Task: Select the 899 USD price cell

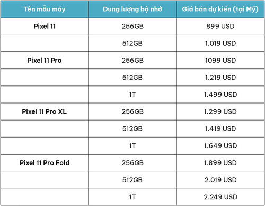Action: pos(220,26)
